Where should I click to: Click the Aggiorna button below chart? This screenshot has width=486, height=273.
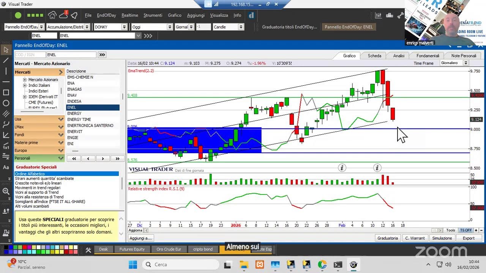pyautogui.click(x=136, y=230)
